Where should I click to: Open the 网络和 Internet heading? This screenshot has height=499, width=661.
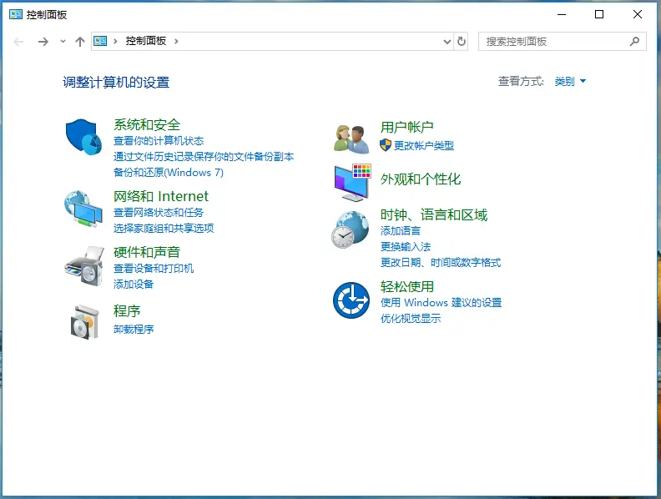click(x=161, y=196)
